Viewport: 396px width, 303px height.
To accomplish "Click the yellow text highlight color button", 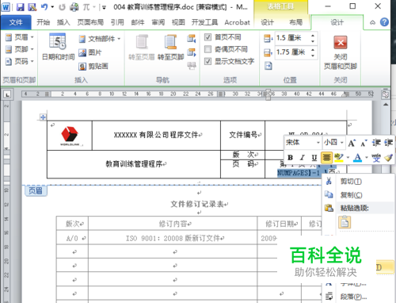I will (x=339, y=158).
